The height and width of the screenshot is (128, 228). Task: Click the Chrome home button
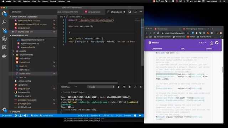(158, 33)
